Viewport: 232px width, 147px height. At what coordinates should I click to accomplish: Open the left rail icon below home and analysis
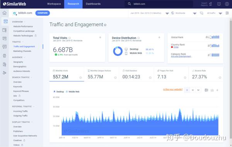click(4, 30)
